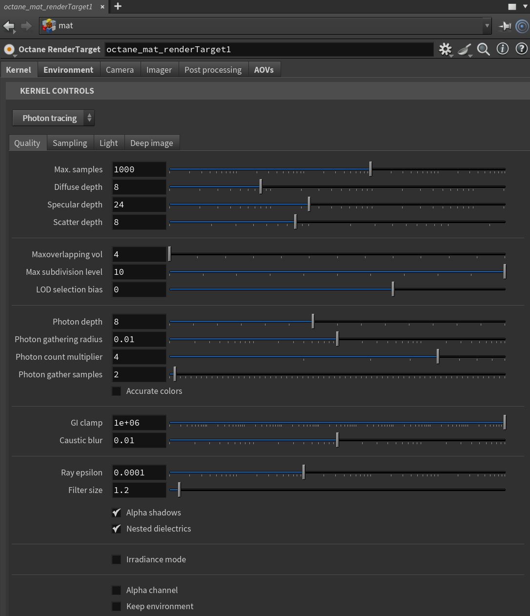This screenshot has width=530, height=616.
Task: Click the back navigation arrow
Action: pyautogui.click(x=9, y=26)
